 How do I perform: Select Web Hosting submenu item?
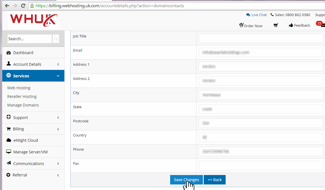(x=19, y=88)
